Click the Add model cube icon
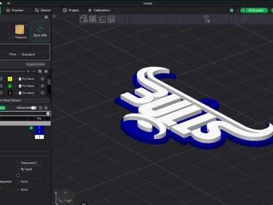 point(84,19)
